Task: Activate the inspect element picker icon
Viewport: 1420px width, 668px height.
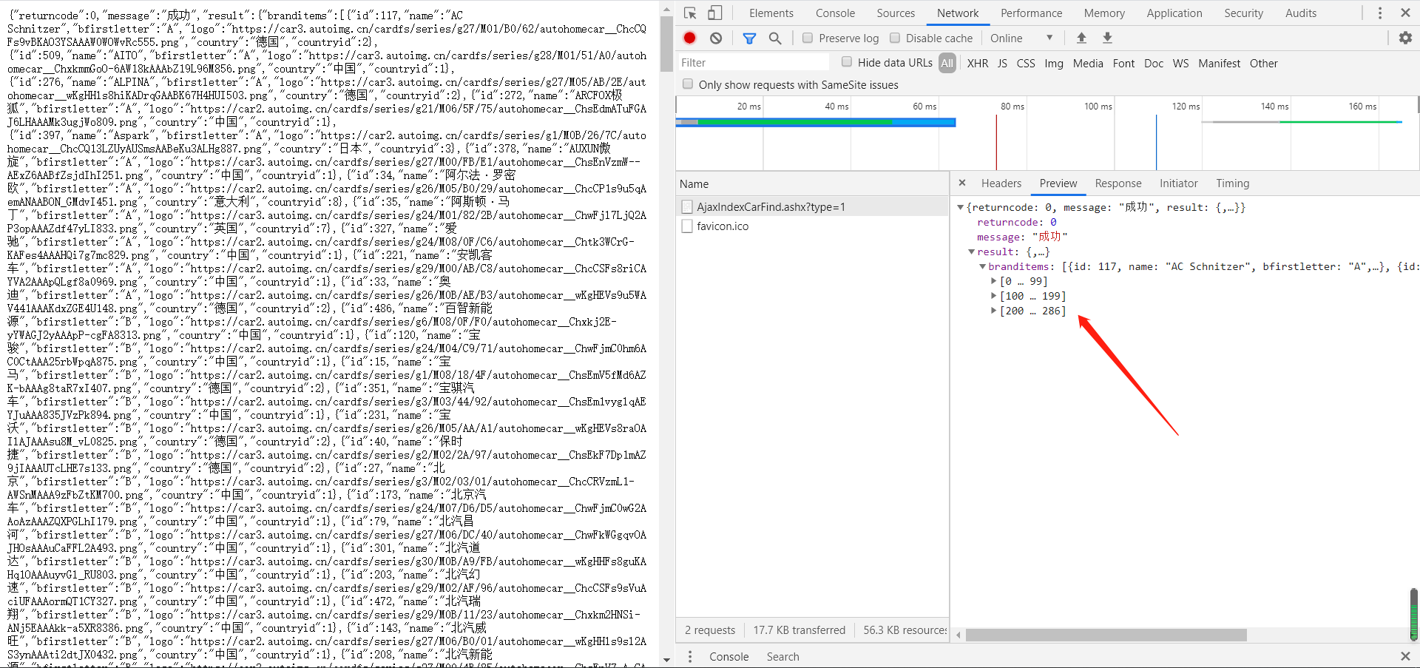Action: coord(690,13)
